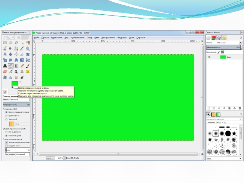
Task: Create a new layer in the Layers panel
Action: pos(209,108)
